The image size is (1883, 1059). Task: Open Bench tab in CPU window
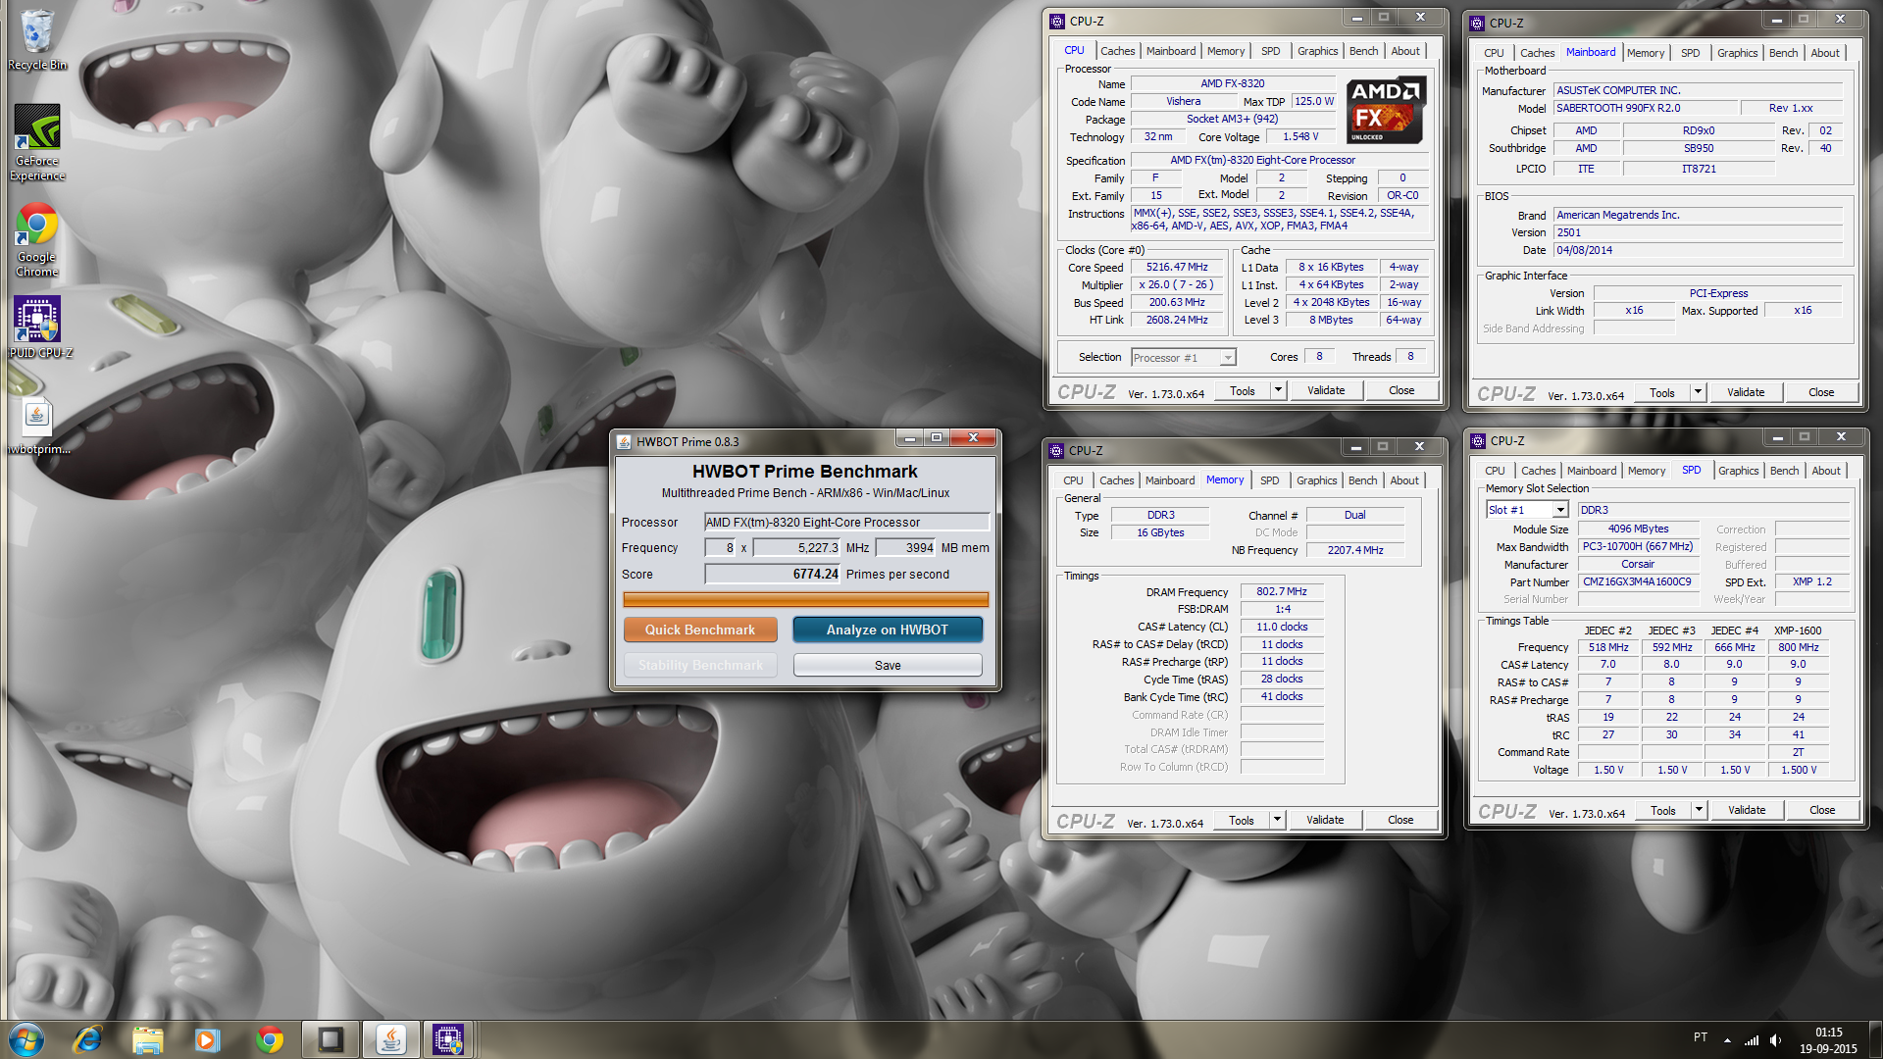[x=1363, y=51]
